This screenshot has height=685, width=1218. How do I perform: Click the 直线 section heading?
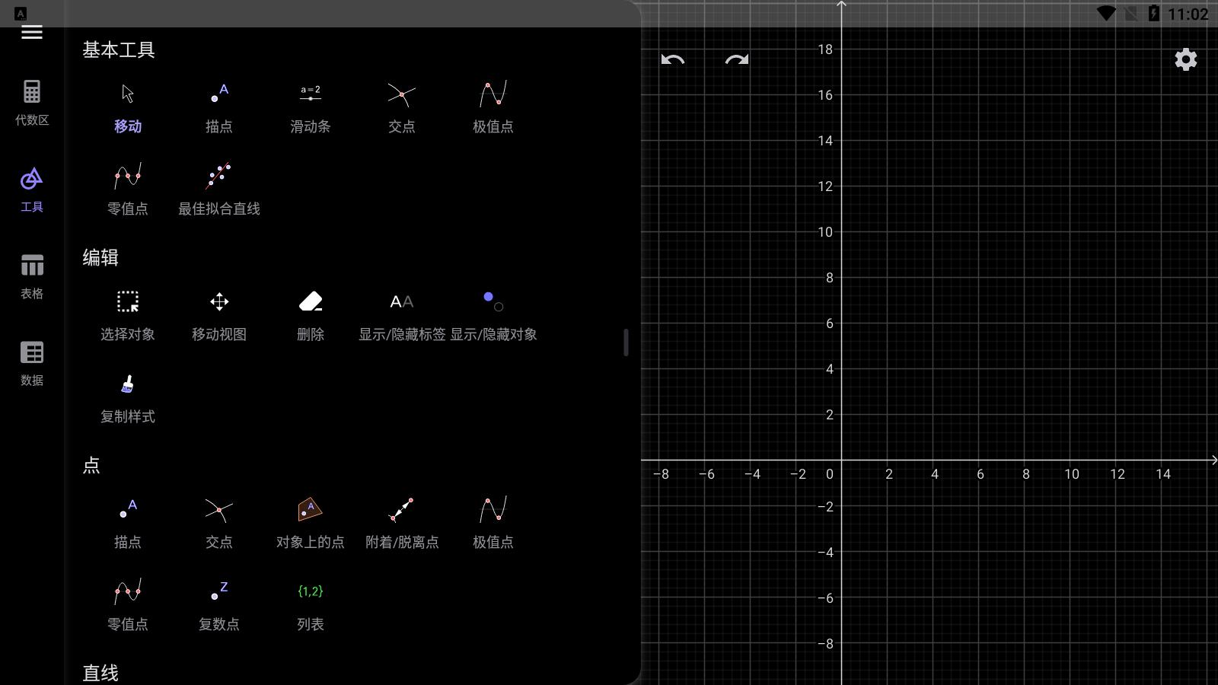tap(100, 673)
